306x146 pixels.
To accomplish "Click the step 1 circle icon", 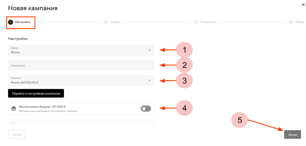I will [x=11, y=22].
